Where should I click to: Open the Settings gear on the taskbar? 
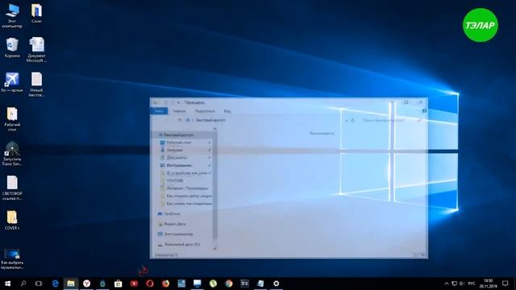[x=276, y=284]
